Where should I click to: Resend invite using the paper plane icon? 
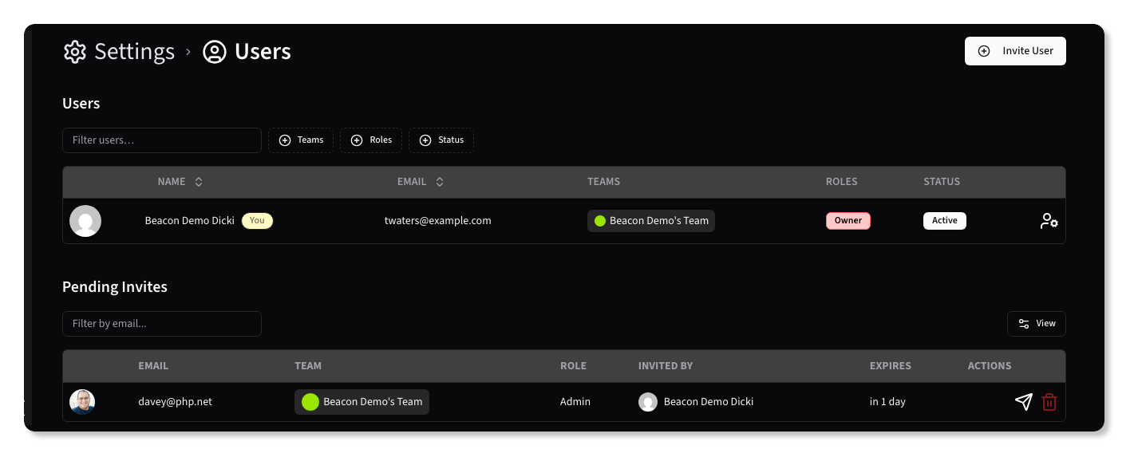point(1023,402)
